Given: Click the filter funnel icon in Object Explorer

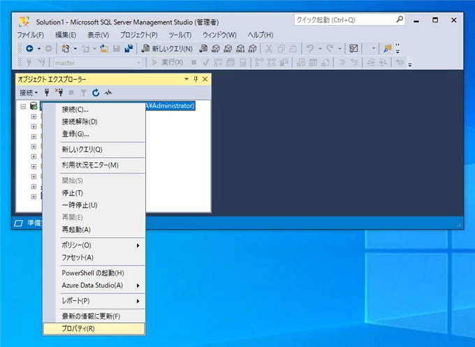Looking at the screenshot, I should click(83, 93).
